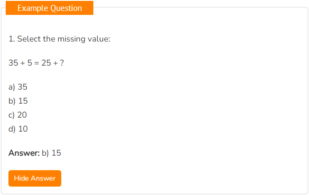Click the number 35 starting the equation
Image resolution: width=309 pixels, height=195 pixels.
pyautogui.click(x=14, y=63)
